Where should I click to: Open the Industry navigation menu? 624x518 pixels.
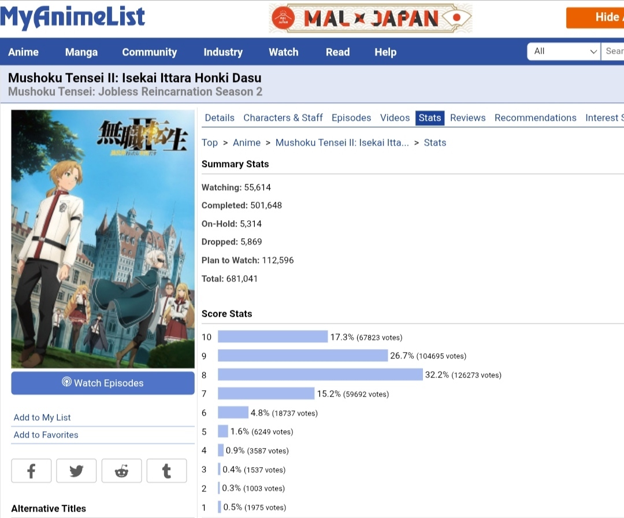223,52
